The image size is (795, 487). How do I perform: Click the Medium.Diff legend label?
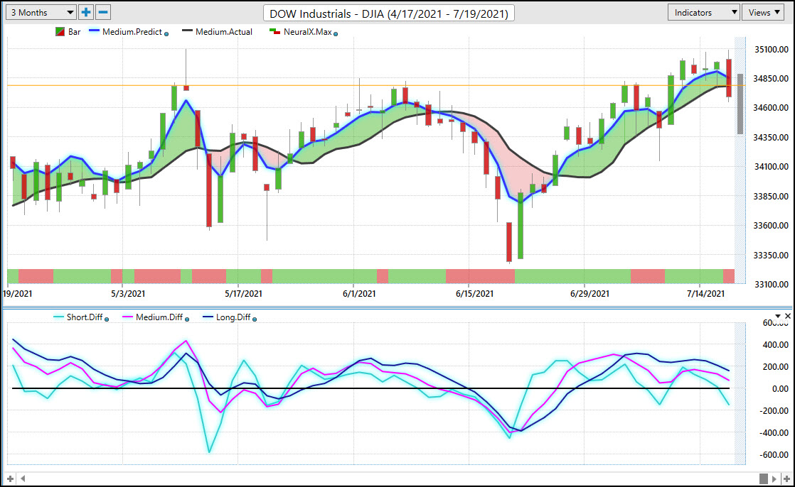click(x=159, y=317)
